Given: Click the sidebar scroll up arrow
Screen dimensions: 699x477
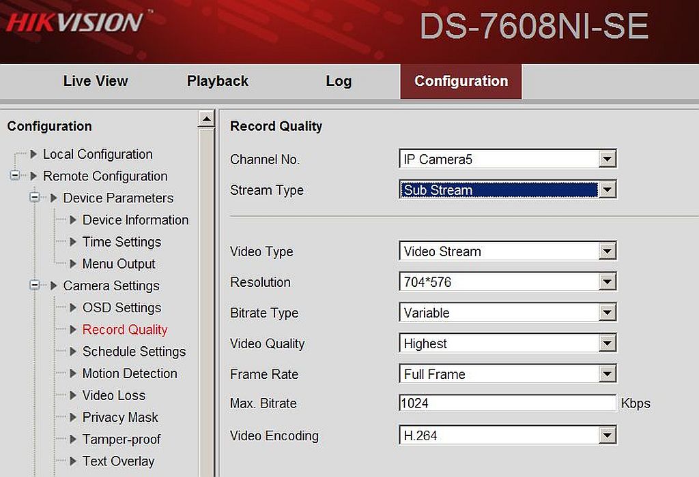Looking at the screenshot, I should (206, 119).
